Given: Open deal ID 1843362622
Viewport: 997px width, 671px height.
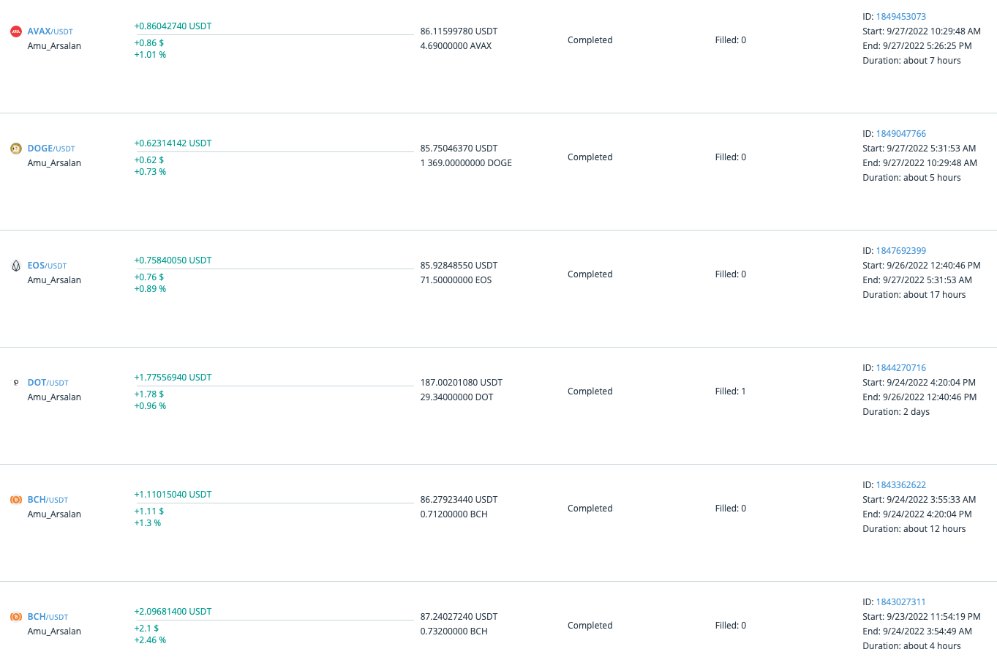Looking at the screenshot, I should coord(901,485).
